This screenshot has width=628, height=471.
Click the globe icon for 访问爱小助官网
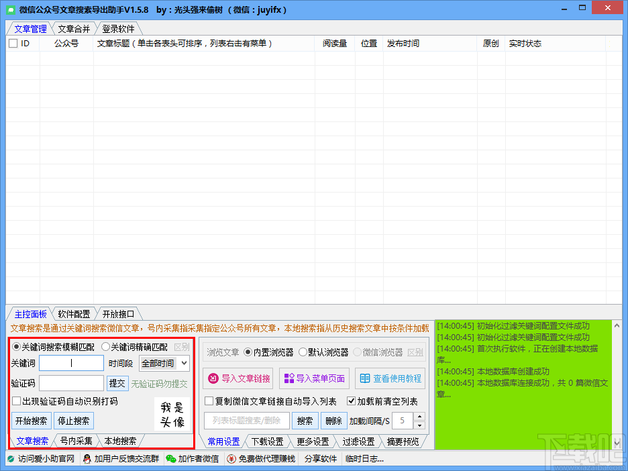point(11,459)
